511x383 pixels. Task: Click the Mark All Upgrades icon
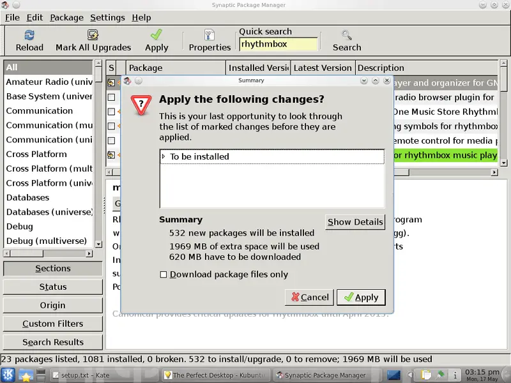(x=93, y=35)
